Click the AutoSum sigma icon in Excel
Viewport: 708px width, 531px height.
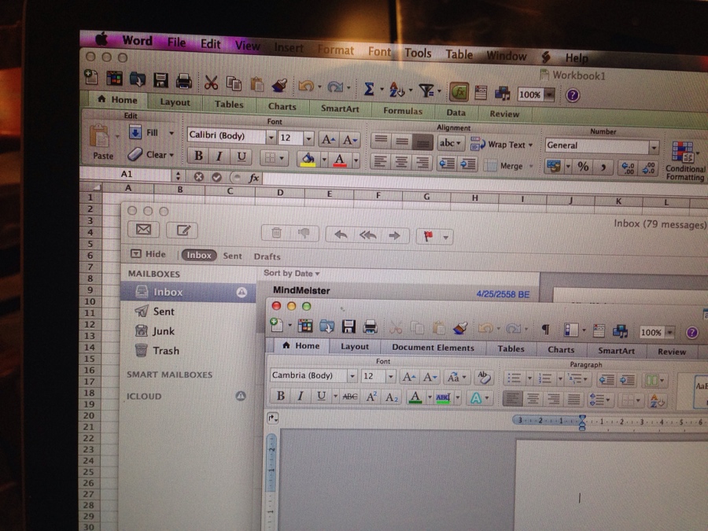click(369, 89)
